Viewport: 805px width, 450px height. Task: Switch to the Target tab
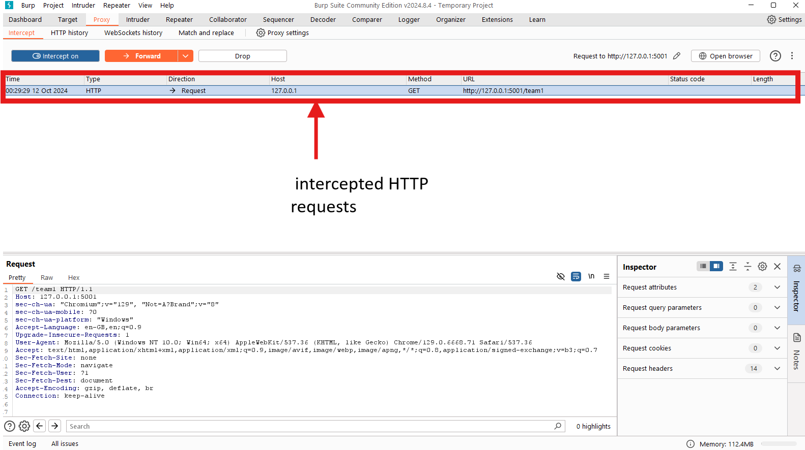click(68, 19)
